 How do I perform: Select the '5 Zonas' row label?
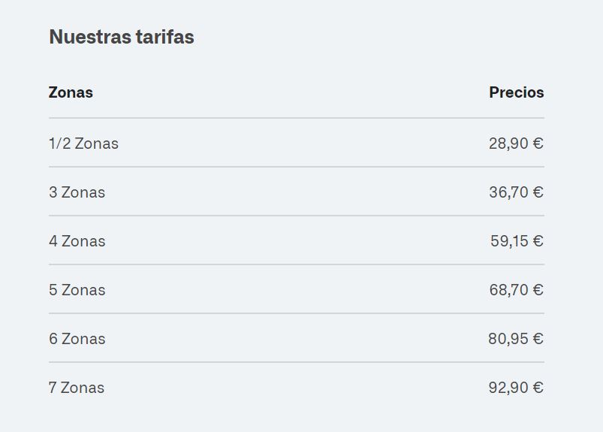click(77, 290)
